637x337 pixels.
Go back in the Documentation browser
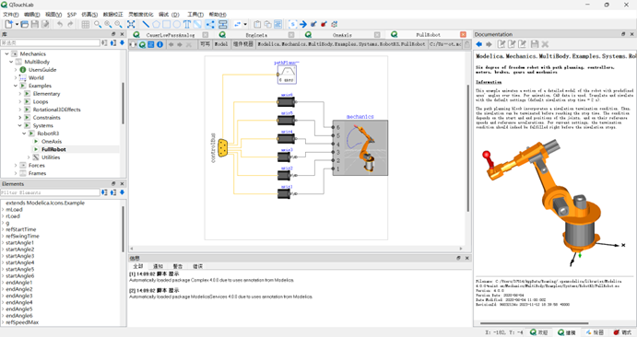coord(479,44)
